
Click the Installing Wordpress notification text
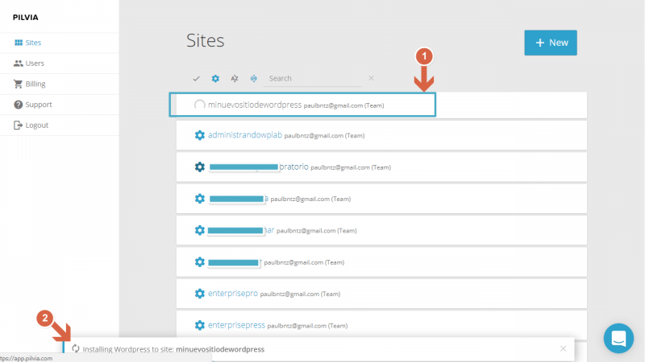173,349
